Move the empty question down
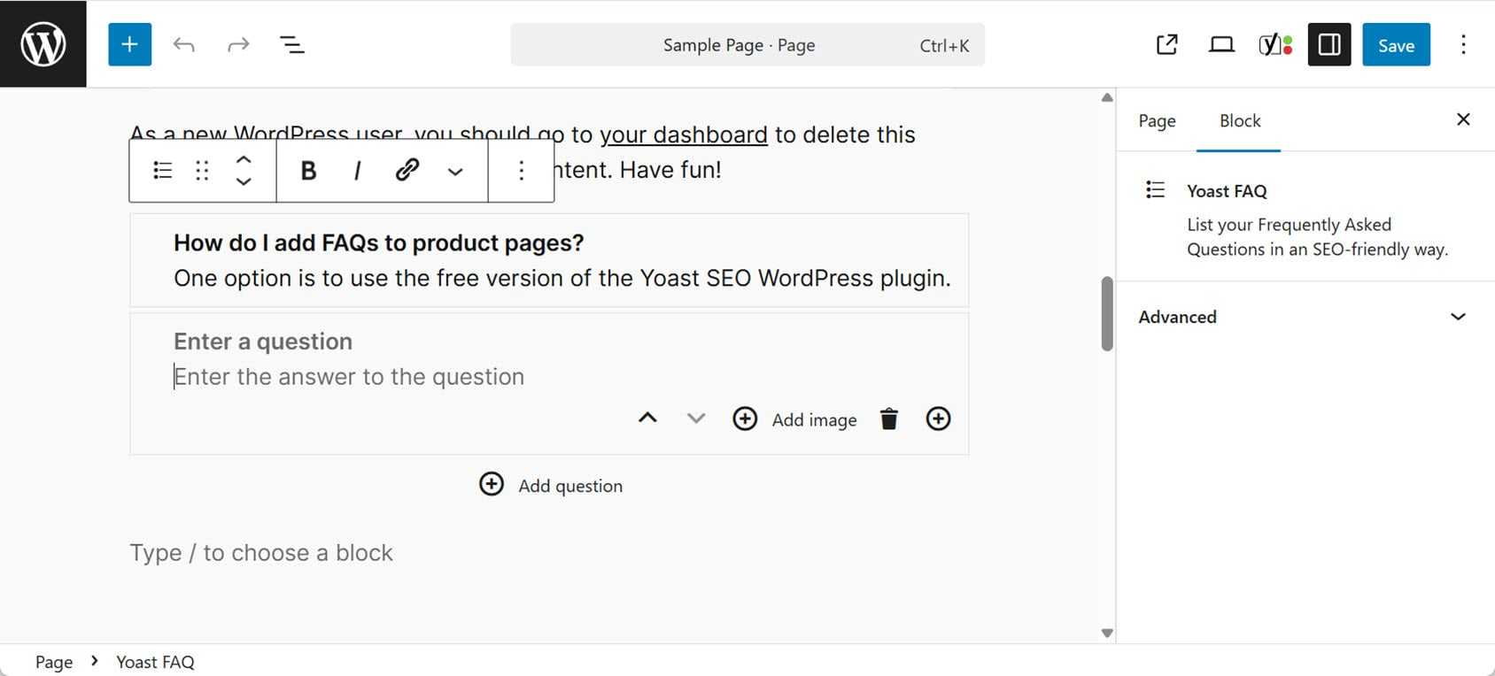Screen dimensions: 1495x676 pos(696,418)
